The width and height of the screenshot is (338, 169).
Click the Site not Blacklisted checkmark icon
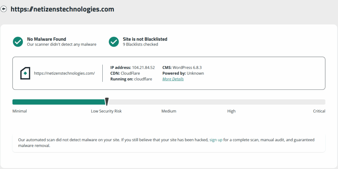click(114, 42)
